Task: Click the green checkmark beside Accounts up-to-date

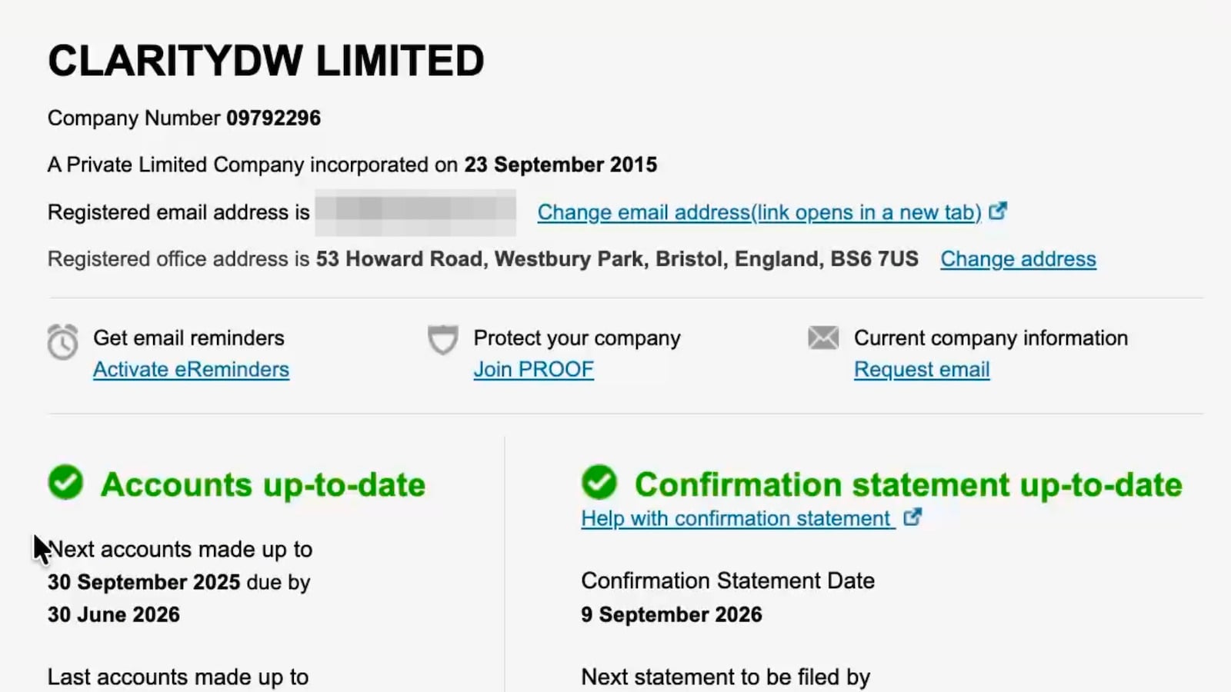Action: [x=65, y=483]
